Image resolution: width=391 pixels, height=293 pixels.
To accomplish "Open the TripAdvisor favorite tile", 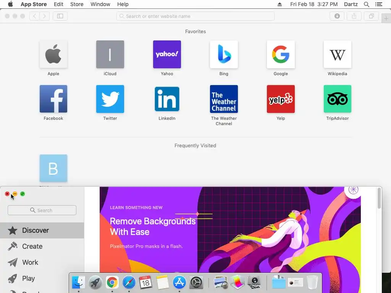I will 338,99.
